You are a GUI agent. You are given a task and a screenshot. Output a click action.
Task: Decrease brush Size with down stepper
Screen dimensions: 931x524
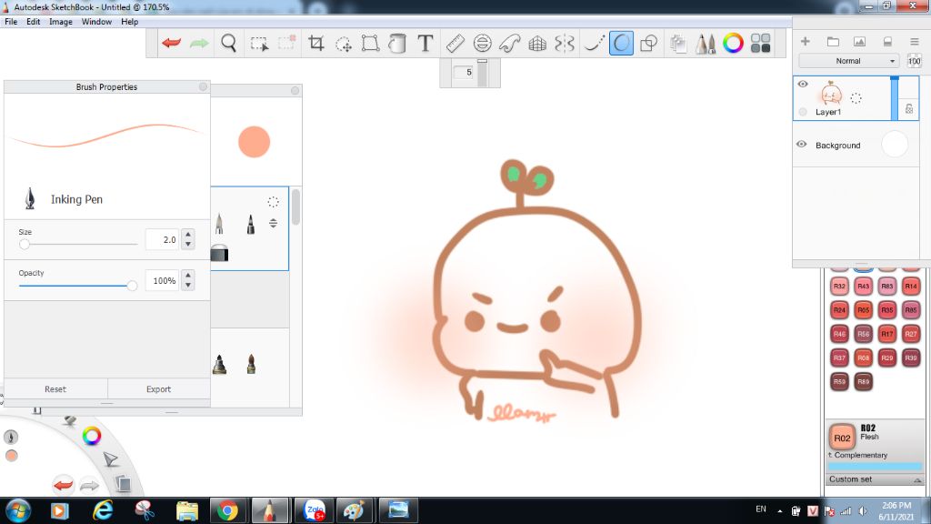point(188,244)
